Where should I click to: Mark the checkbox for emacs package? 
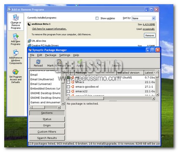tap(68, 82)
